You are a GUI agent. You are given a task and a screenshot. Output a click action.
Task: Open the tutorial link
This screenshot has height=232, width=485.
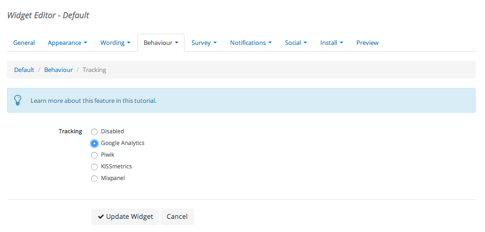[145, 101]
